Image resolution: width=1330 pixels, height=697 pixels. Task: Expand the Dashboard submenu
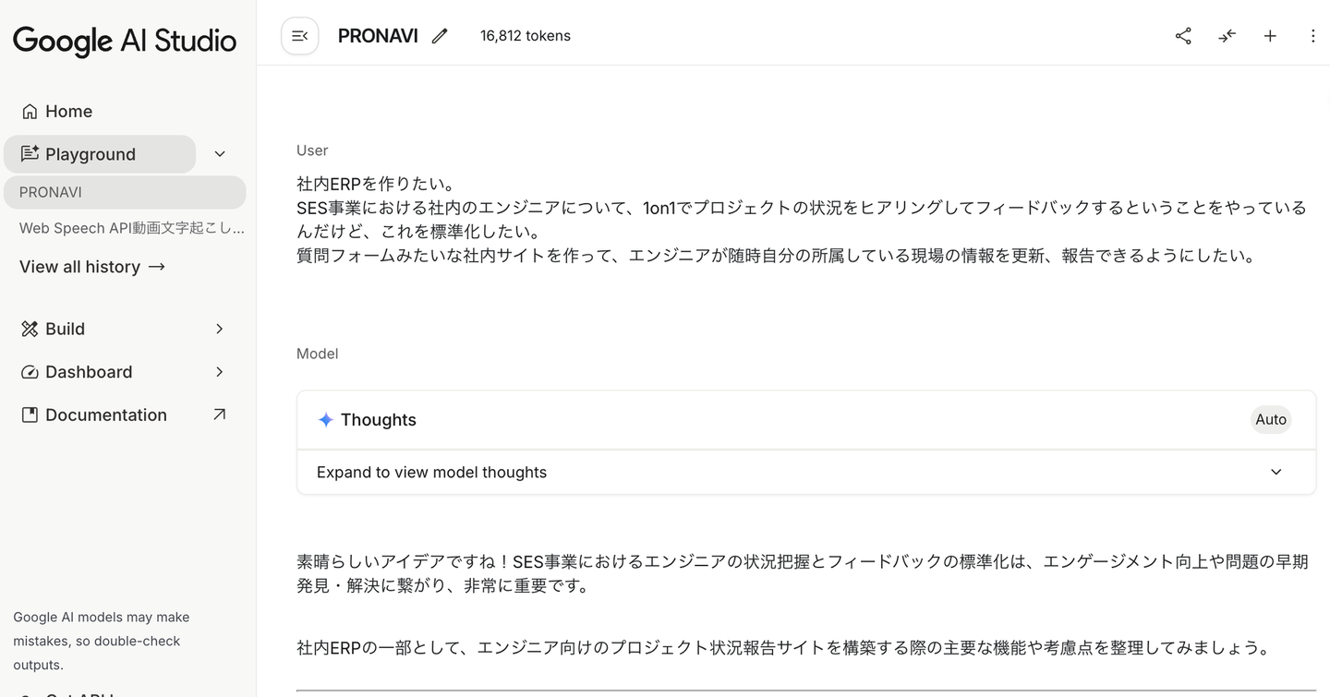click(x=219, y=372)
